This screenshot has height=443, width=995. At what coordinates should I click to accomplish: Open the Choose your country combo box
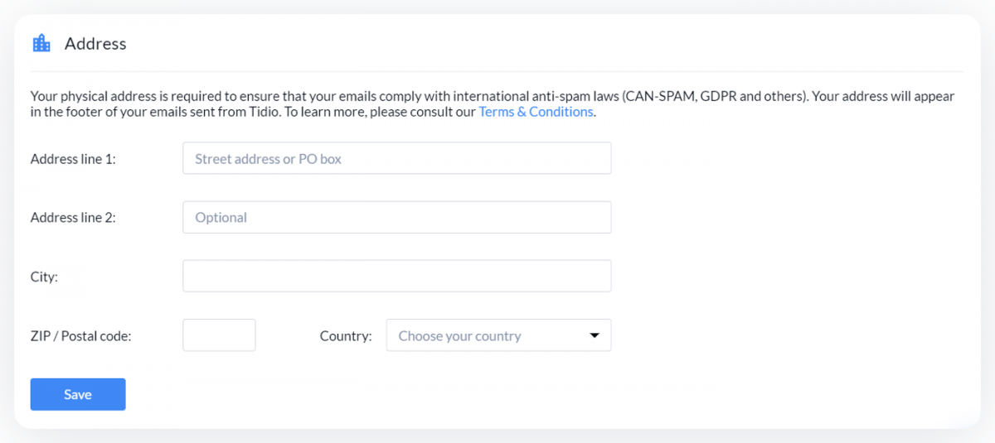pyautogui.click(x=498, y=335)
